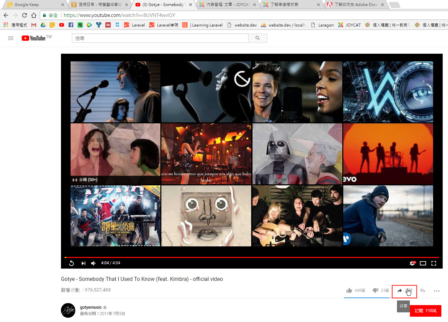The width and height of the screenshot is (448, 322).
Task: Select the Gotye - Somebody YouTube tab
Action: [164, 5]
